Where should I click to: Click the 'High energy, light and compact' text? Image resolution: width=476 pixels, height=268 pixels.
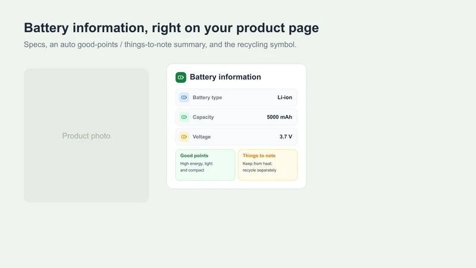(x=196, y=167)
